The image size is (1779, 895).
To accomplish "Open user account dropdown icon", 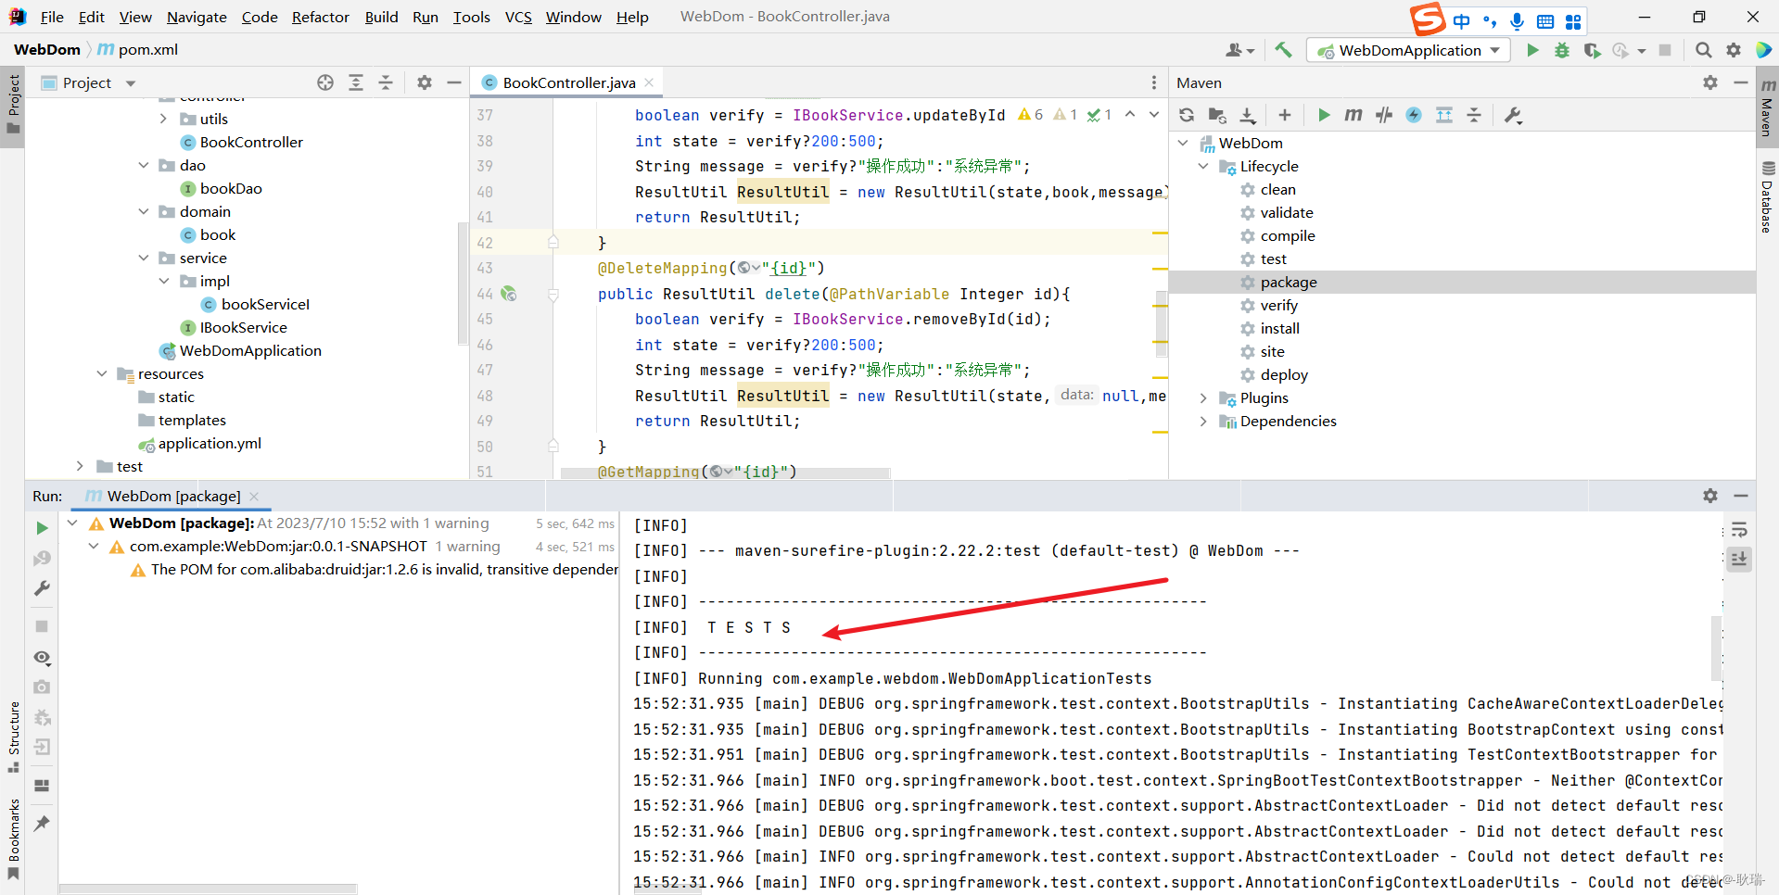I will [x=1239, y=50].
